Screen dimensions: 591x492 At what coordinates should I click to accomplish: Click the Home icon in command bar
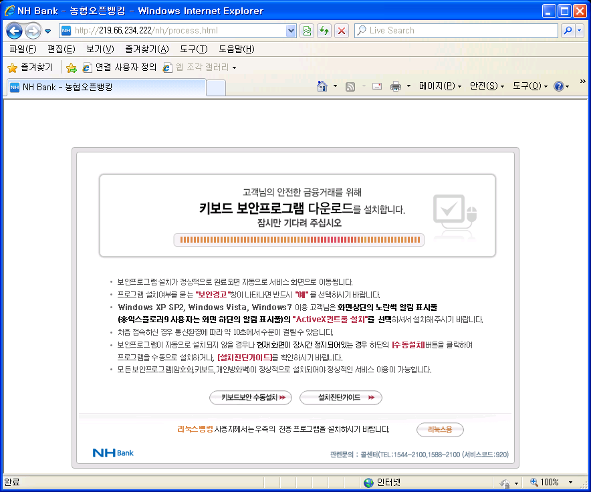tap(322, 86)
